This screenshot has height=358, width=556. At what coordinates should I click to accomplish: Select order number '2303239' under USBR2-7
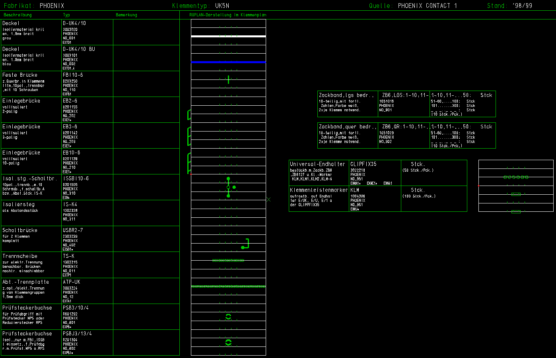coord(70,236)
